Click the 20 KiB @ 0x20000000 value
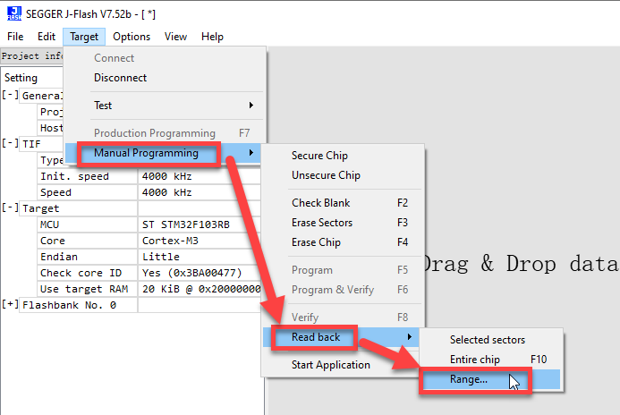The width and height of the screenshot is (620, 415). (201, 289)
